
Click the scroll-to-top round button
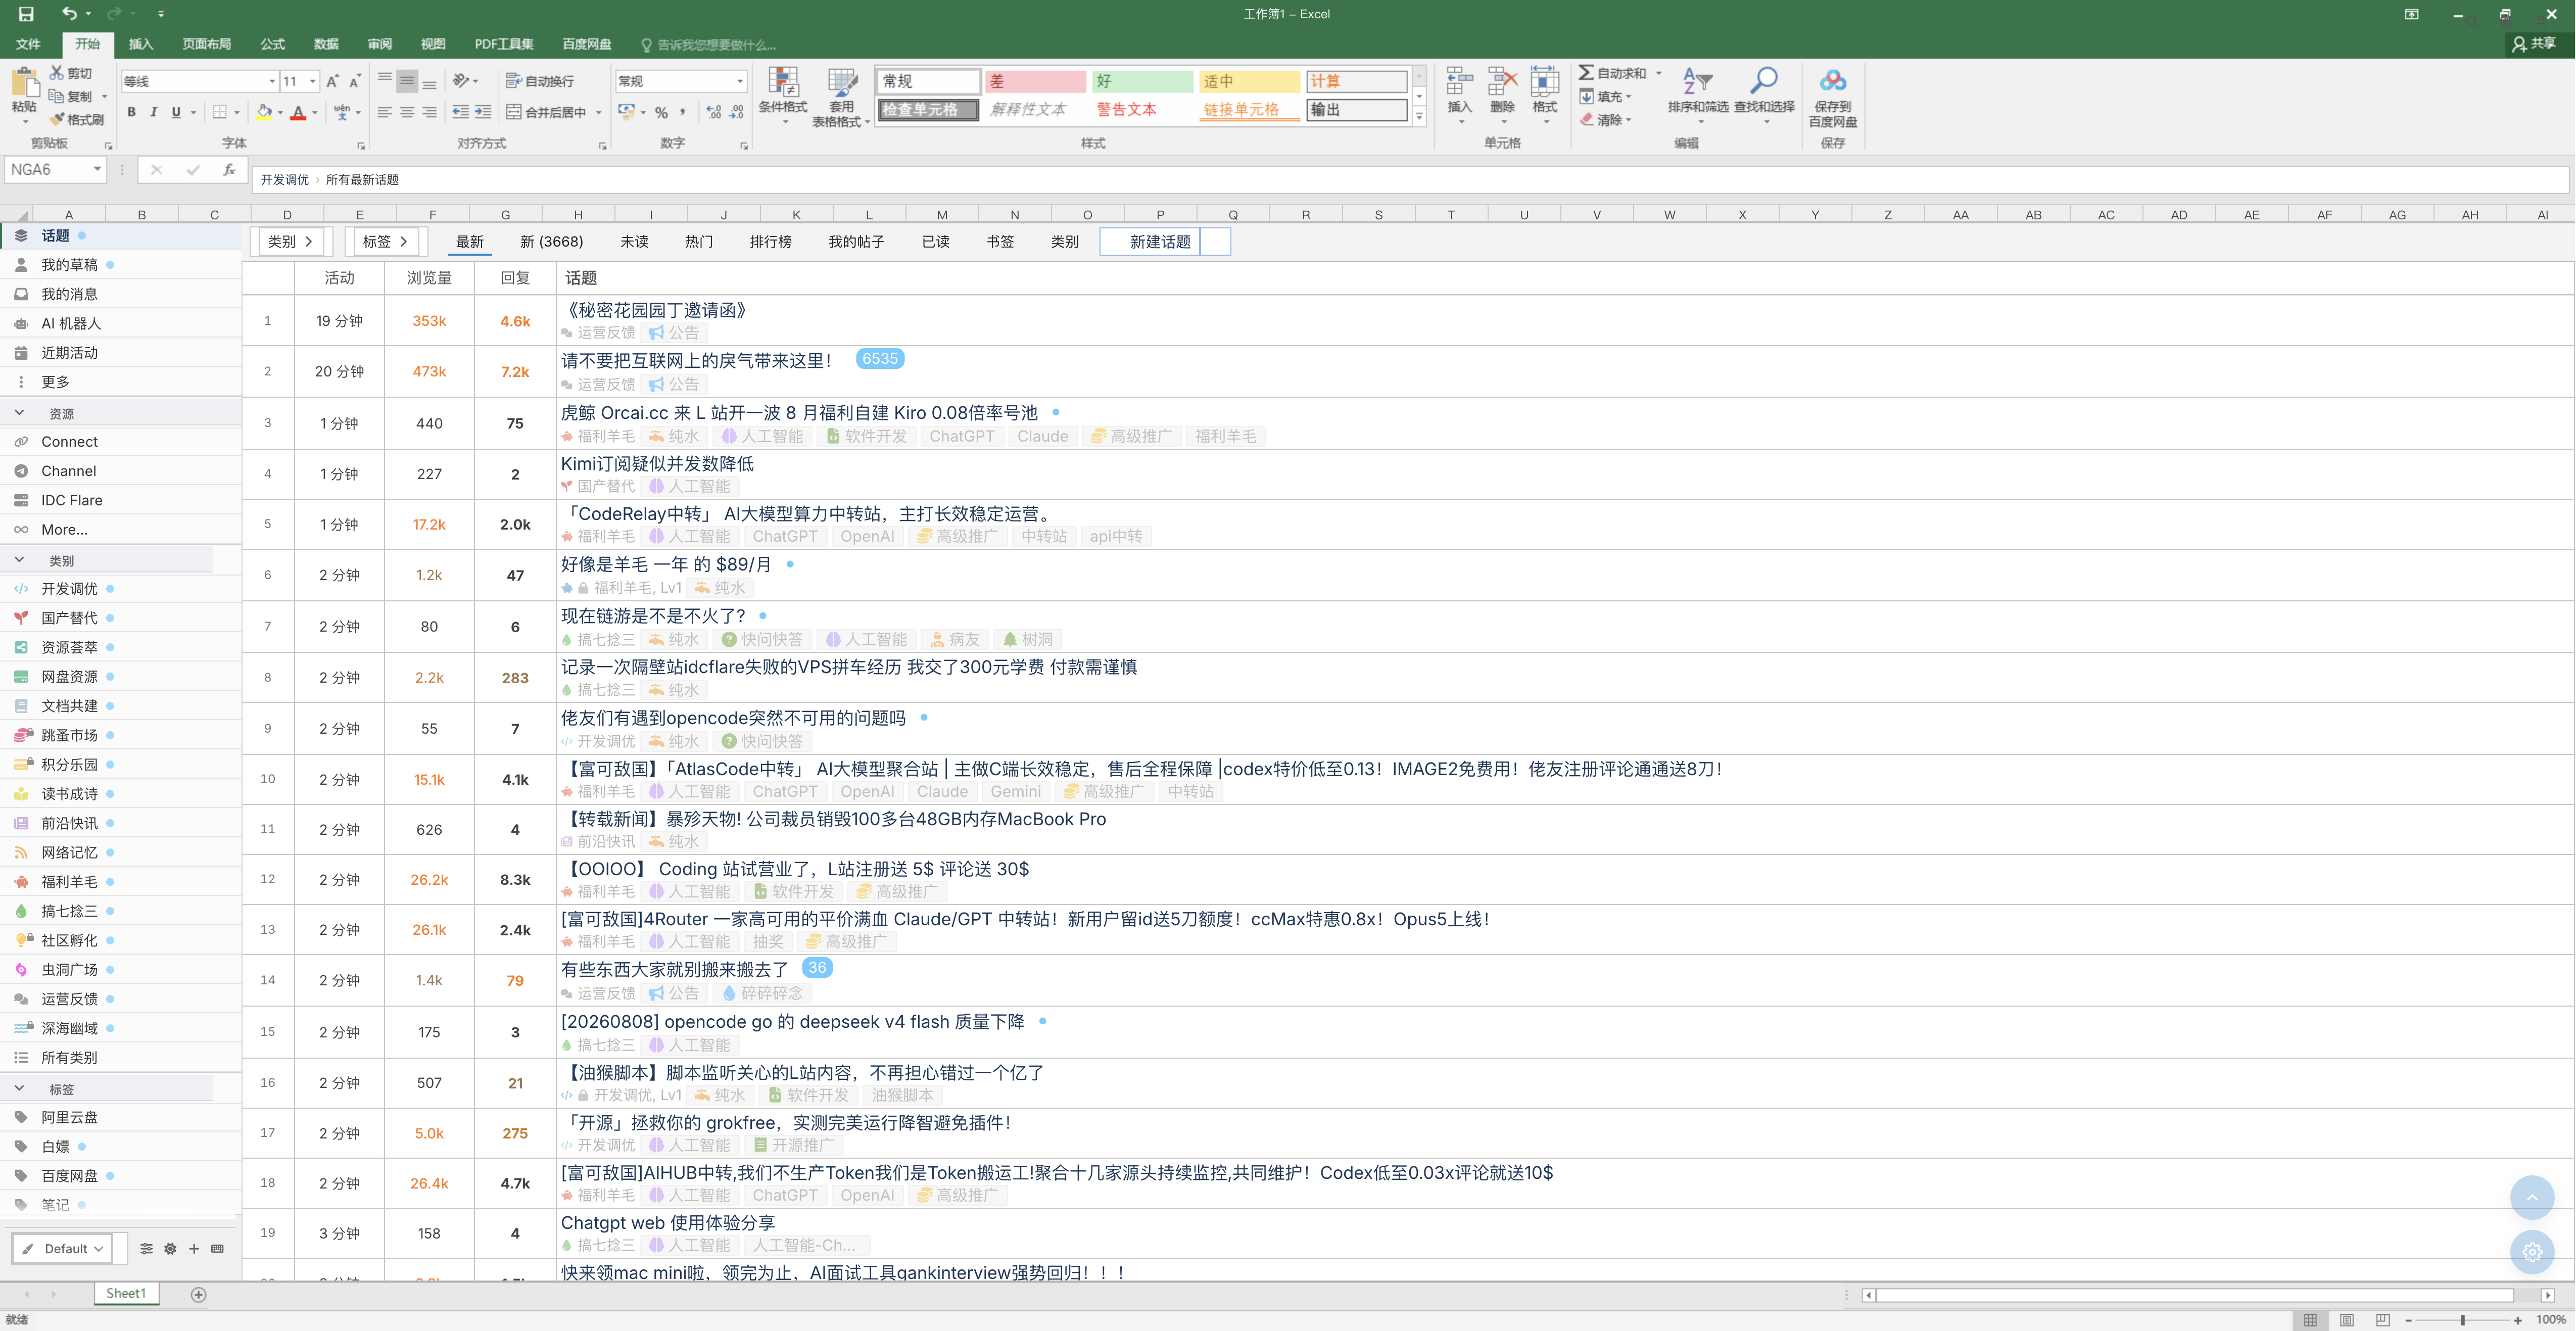2532,1197
